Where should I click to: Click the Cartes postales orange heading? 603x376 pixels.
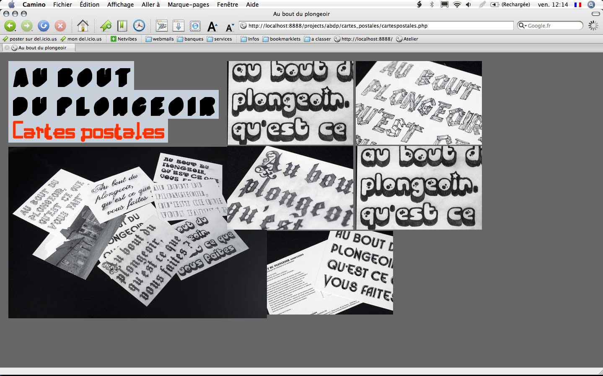coord(88,131)
